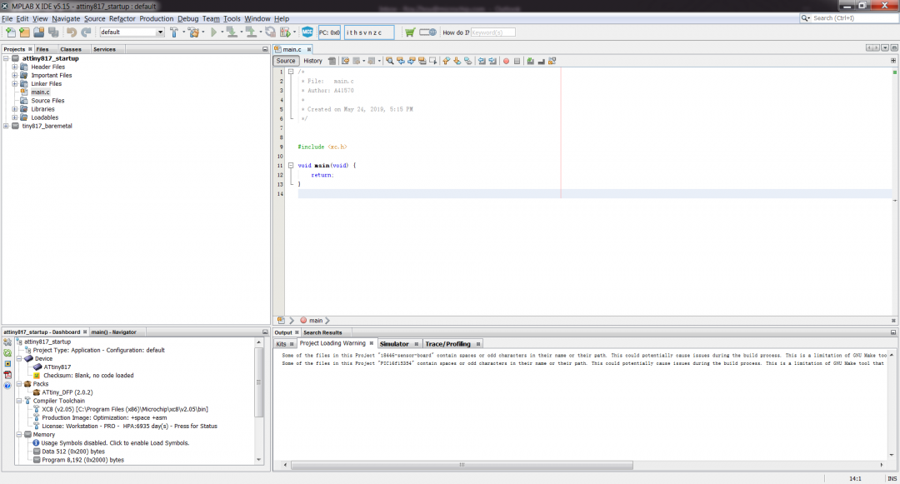
Task: Make and program device with the download icon
Action: [232, 32]
